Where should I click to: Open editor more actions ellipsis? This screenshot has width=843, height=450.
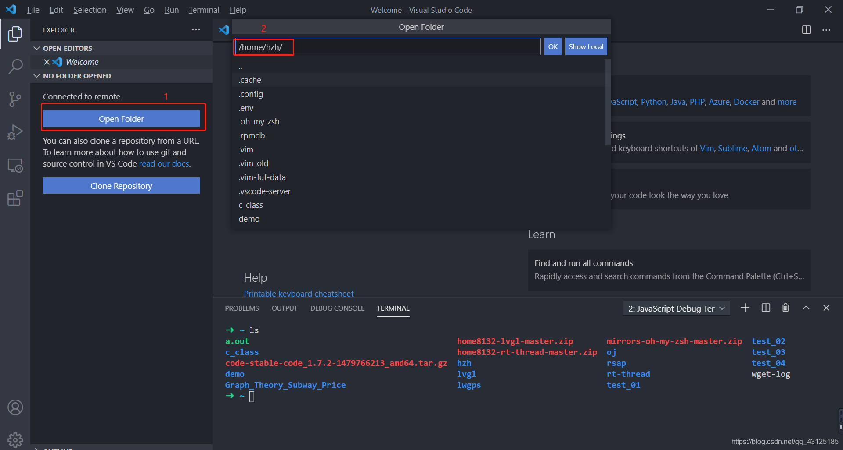point(826,30)
